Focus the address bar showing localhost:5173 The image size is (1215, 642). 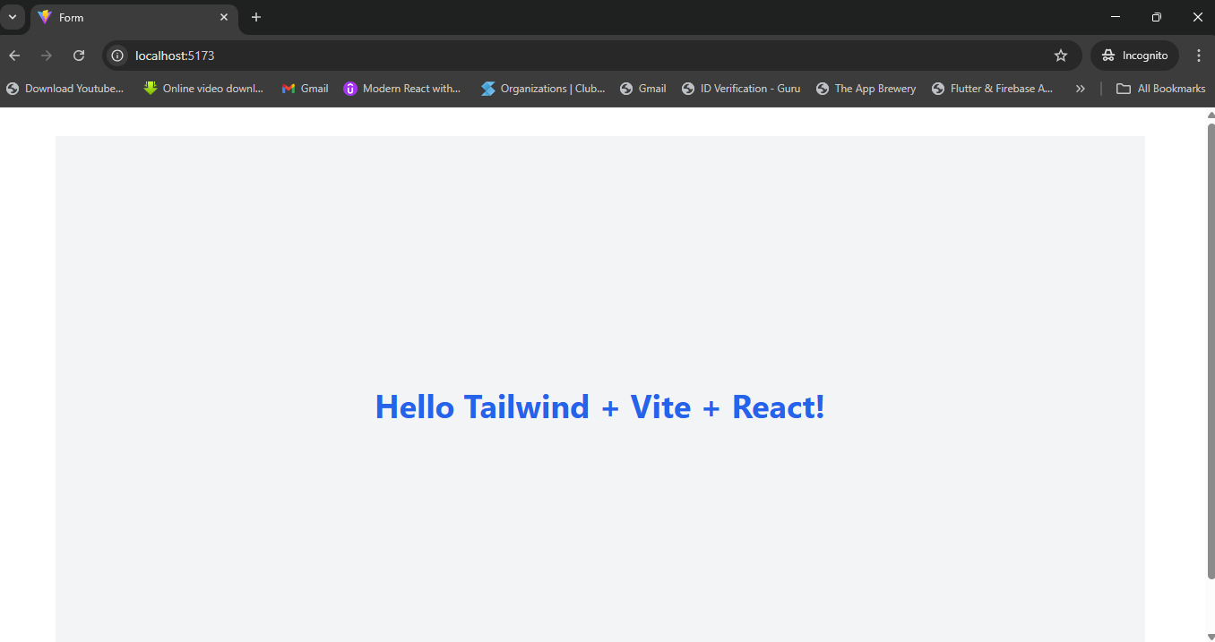click(x=591, y=56)
